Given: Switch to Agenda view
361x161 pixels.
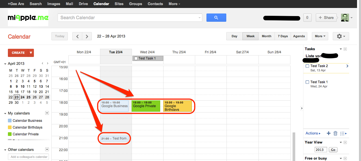Looking at the screenshot, I should 299,36.
